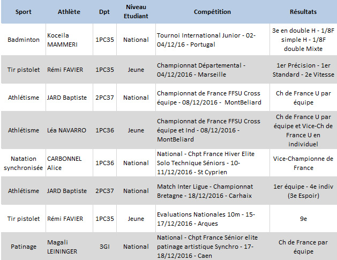Select the Koceila MAMMERI athlete cell
The height and width of the screenshot is (260, 337).
point(69,40)
